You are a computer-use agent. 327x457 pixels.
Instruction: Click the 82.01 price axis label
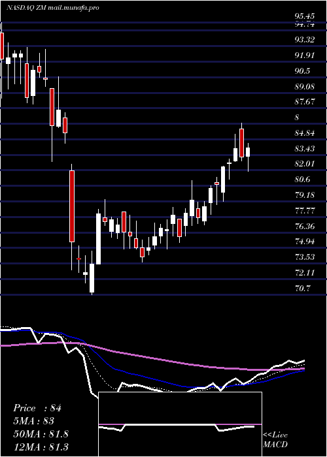pyautogui.click(x=305, y=164)
